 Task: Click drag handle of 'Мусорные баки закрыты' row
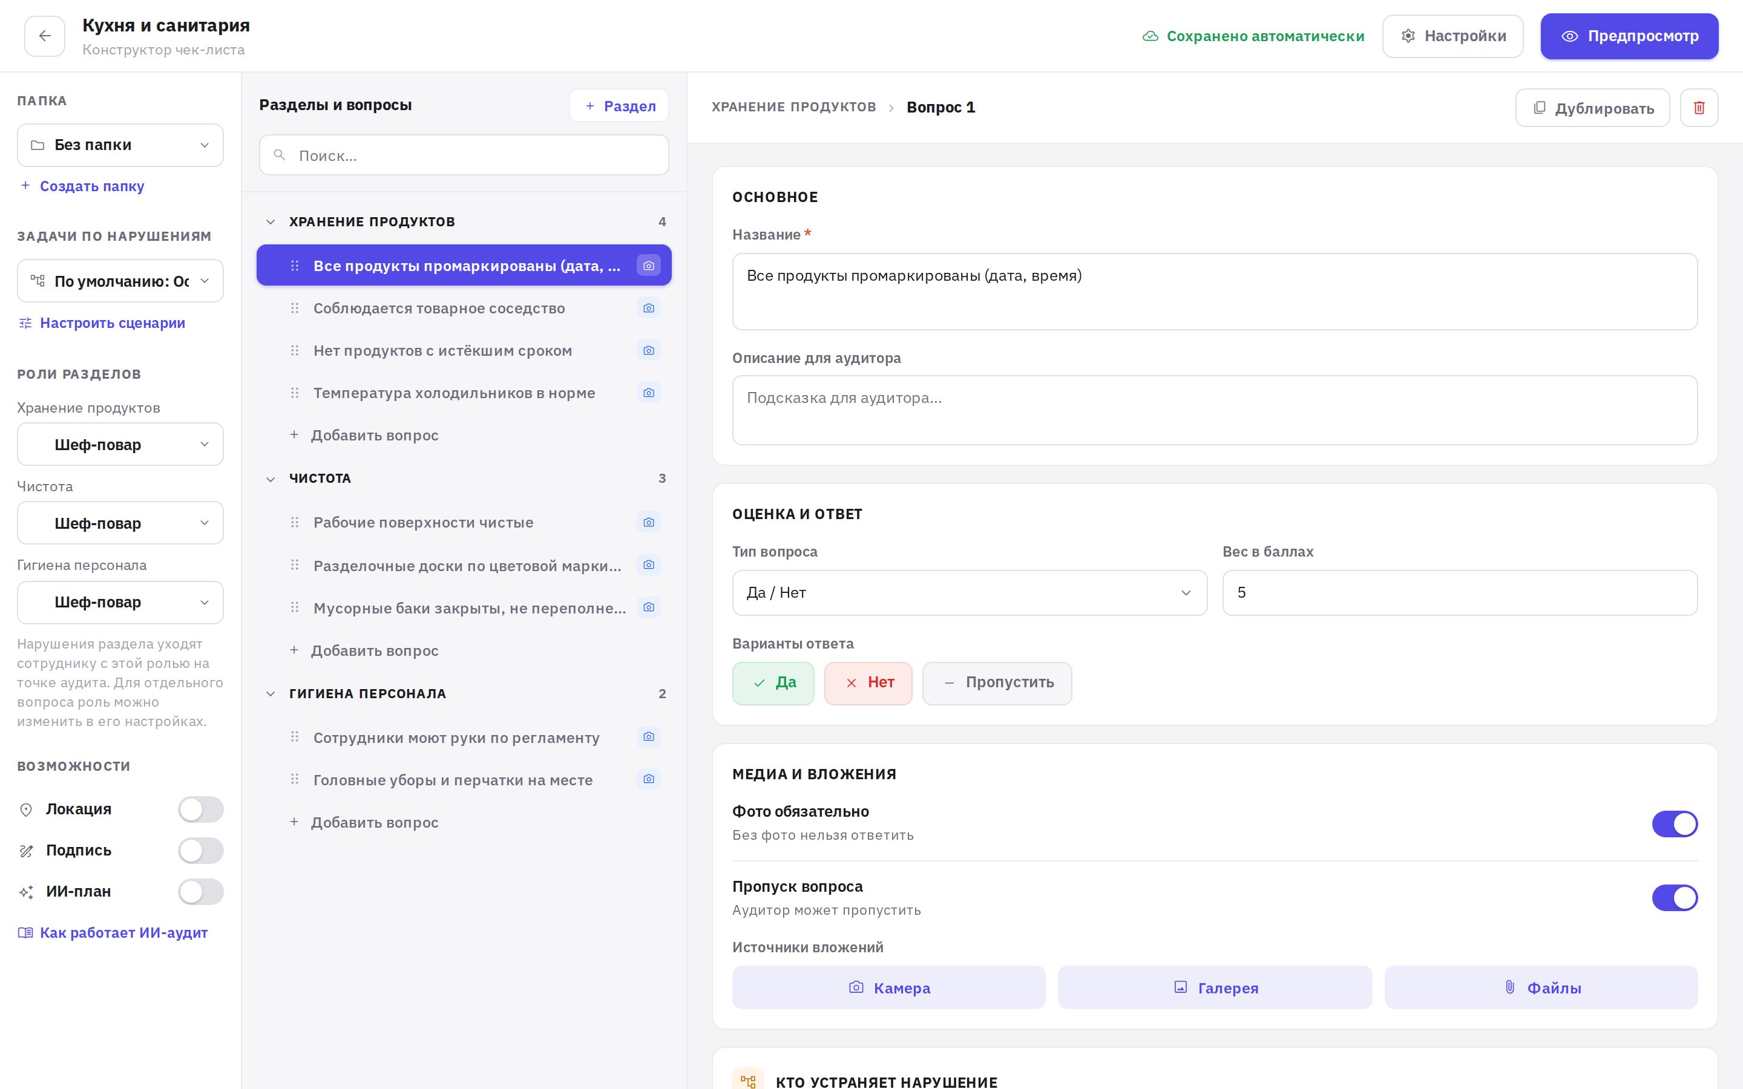click(295, 607)
